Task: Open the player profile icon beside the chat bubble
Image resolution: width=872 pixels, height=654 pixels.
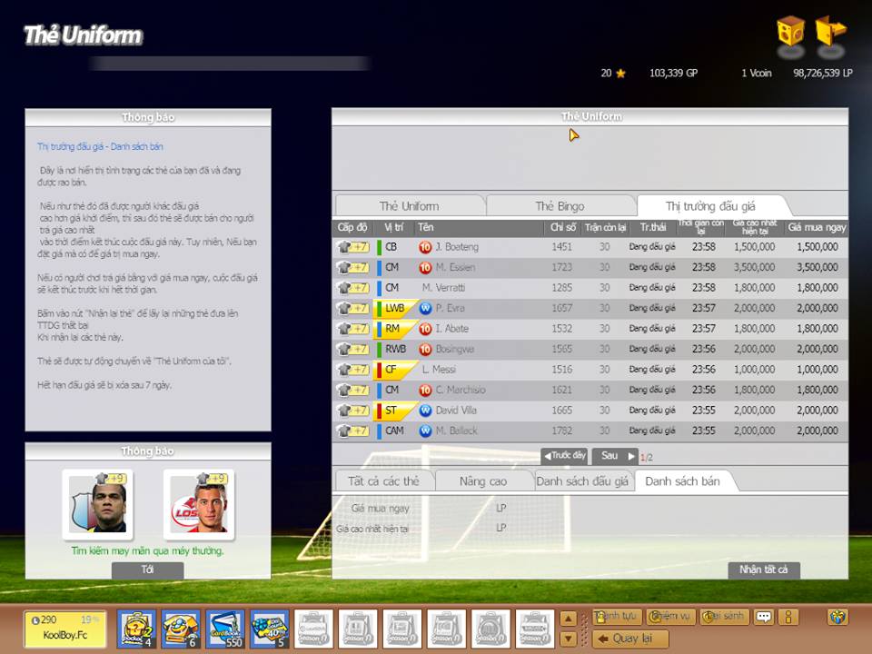Action: tap(787, 617)
